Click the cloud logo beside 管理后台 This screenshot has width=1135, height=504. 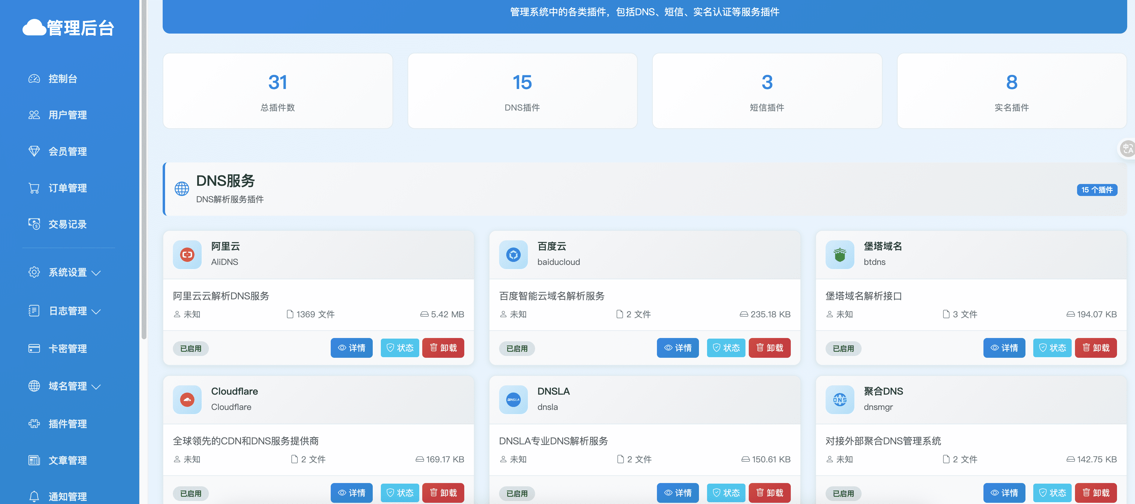34,28
